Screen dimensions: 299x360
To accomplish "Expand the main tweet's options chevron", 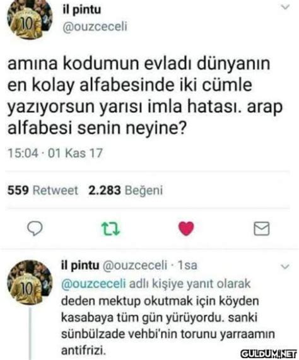I will 286,8.
